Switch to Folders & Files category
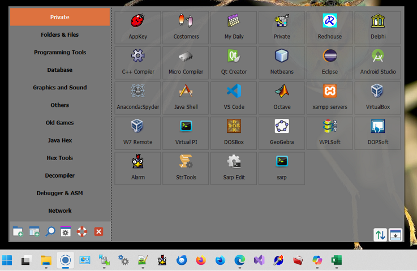Image resolution: width=417 pixels, height=271 pixels. tap(60, 35)
